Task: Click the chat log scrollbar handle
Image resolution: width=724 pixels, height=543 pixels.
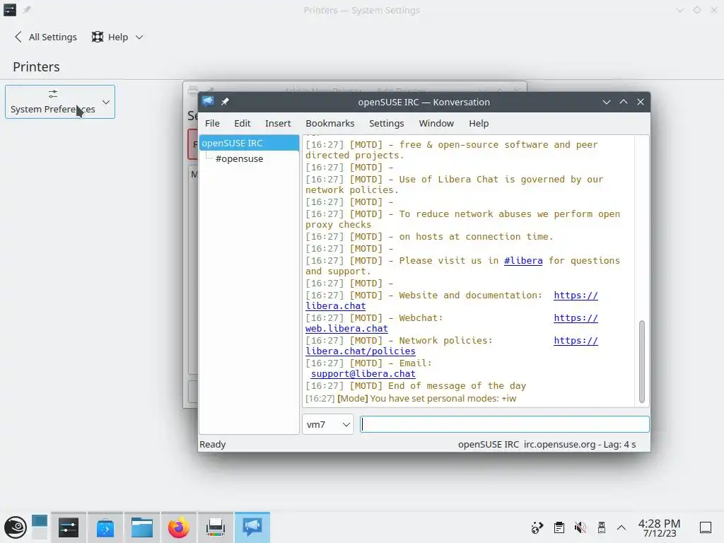Action: pyautogui.click(x=642, y=361)
